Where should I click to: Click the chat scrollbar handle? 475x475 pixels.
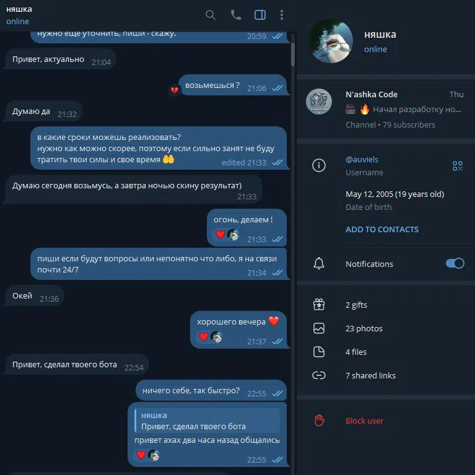point(293,54)
